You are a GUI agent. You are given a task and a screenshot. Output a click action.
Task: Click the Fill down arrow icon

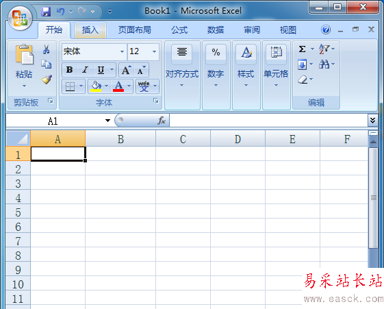pos(303,64)
